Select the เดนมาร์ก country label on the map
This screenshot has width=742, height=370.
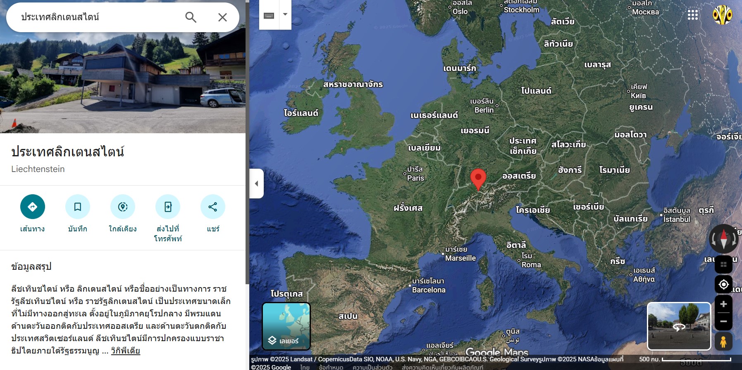click(x=460, y=68)
